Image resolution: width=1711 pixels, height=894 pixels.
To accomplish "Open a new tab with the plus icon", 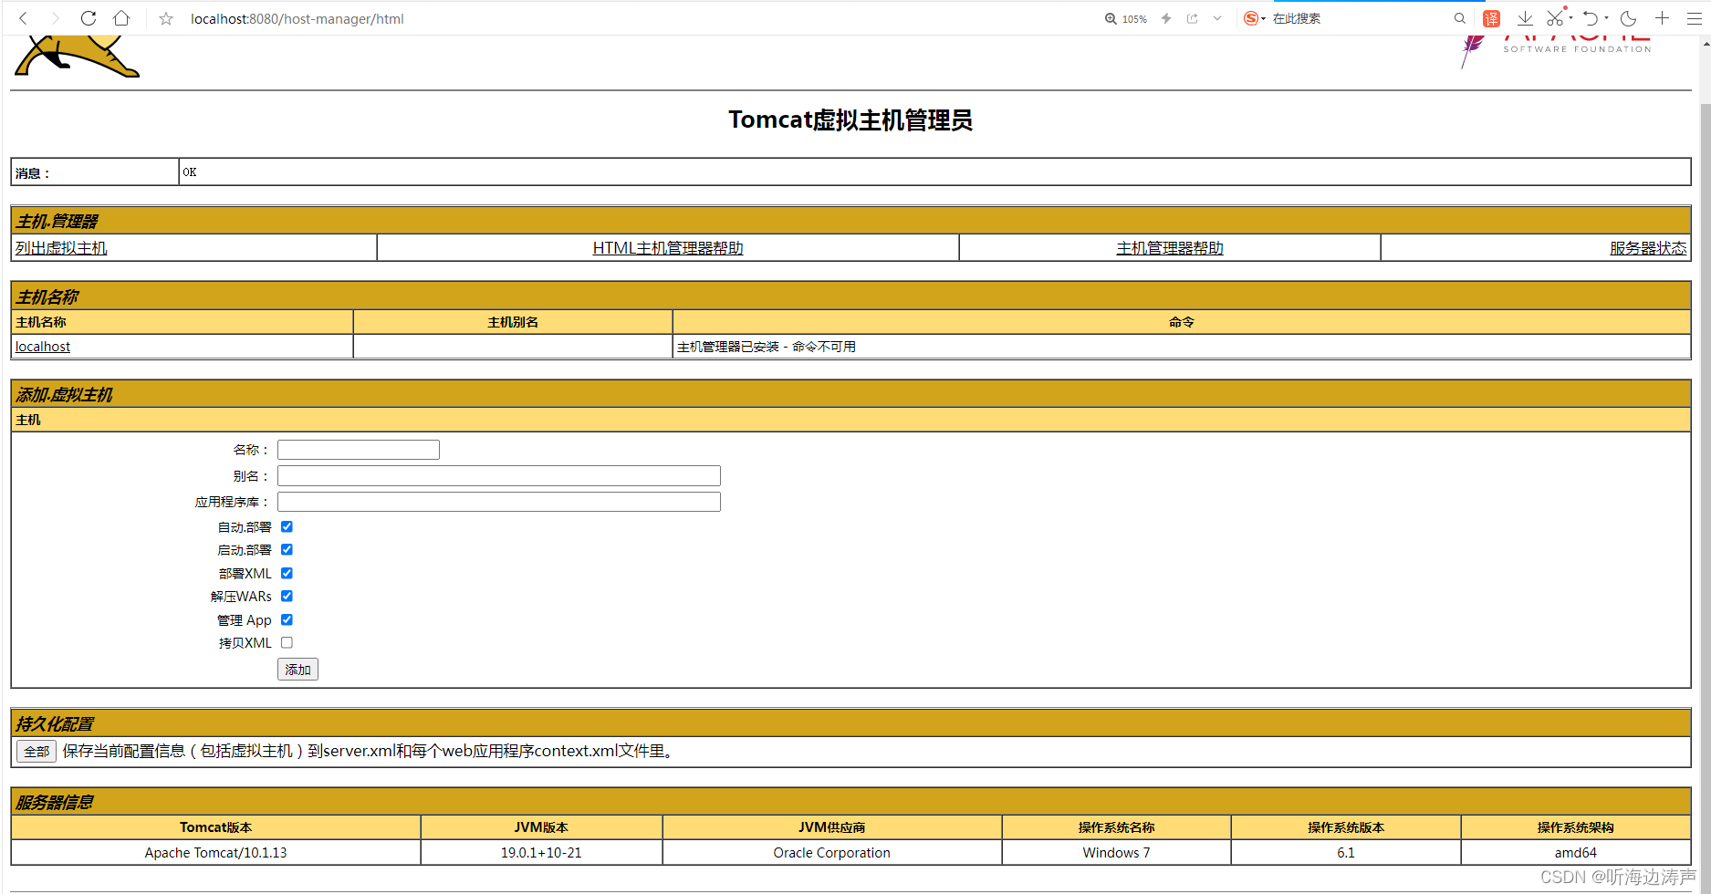I will click(x=1663, y=18).
